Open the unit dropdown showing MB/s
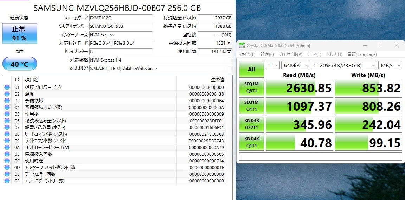405x200 pixels. coord(390,65)
